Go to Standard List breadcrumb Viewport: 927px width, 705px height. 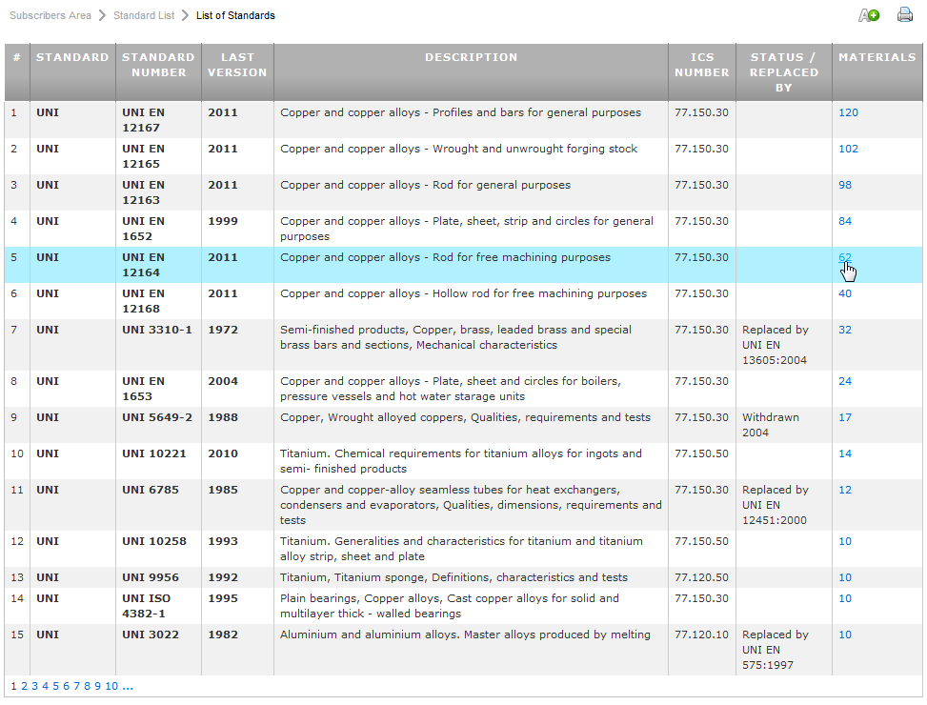144,15
